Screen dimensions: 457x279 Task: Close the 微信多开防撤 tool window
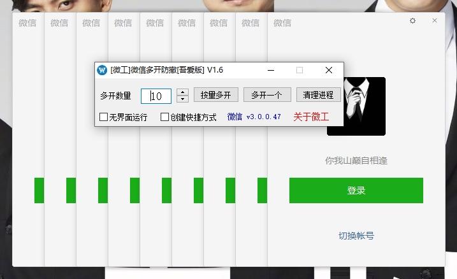click(x=329, y=70)
